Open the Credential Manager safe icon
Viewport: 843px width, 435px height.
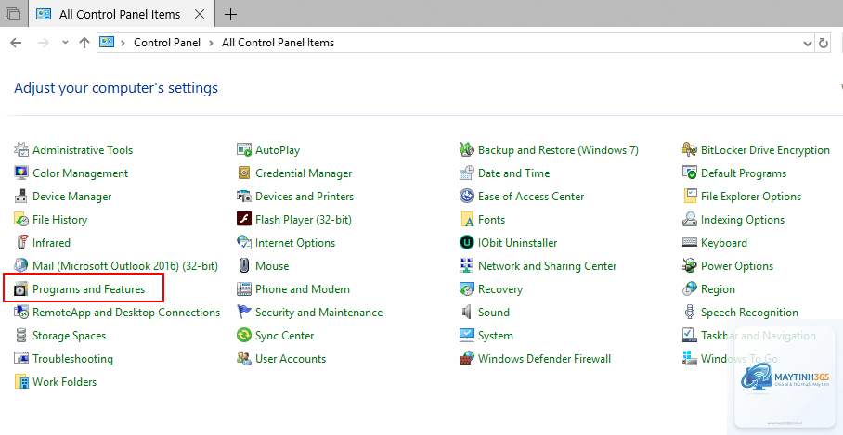click(244, 173)
